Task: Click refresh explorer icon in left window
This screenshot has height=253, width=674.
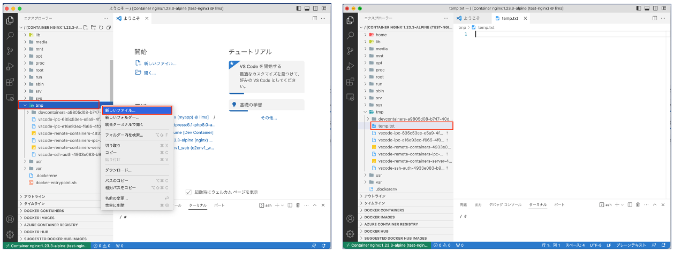Action: click(101, 27)
